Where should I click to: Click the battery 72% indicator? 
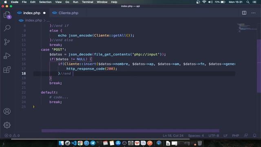pos(220,2)
